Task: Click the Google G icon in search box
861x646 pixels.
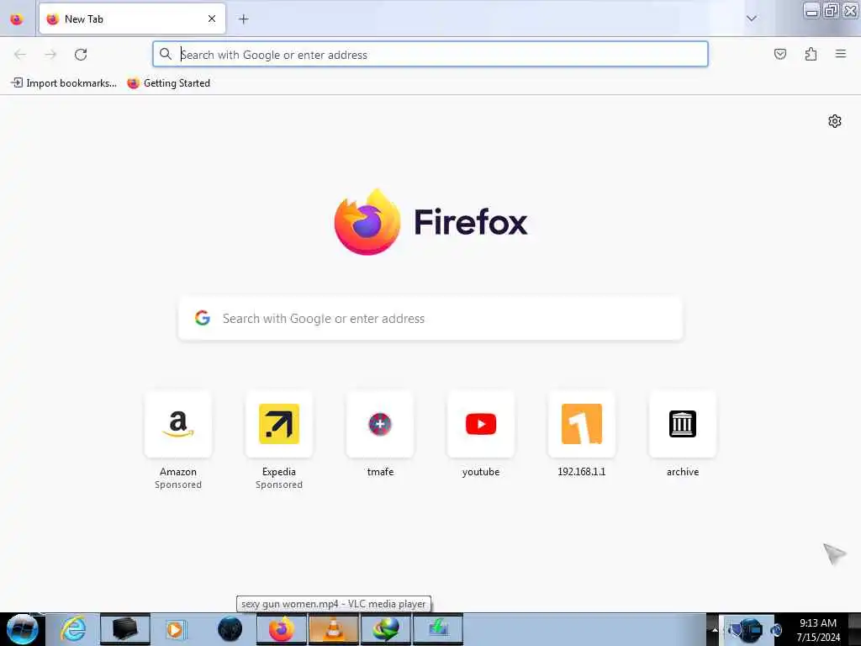Action: [x=203, y=318]
